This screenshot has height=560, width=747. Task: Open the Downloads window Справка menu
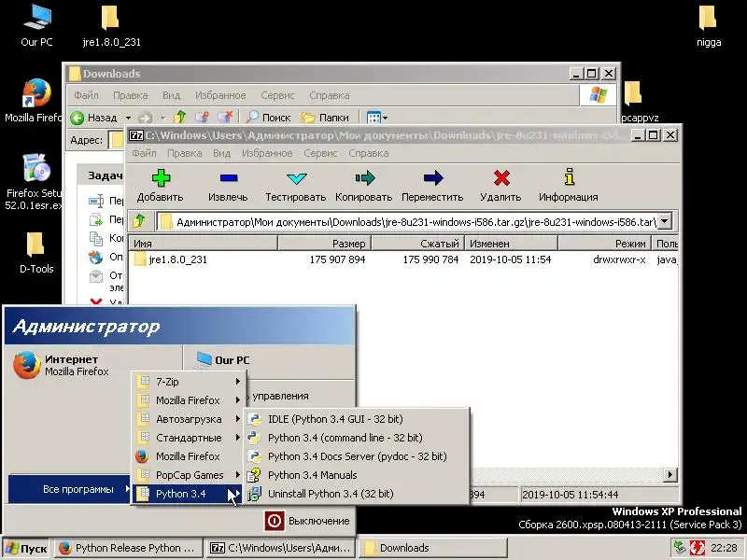[330, 95]
